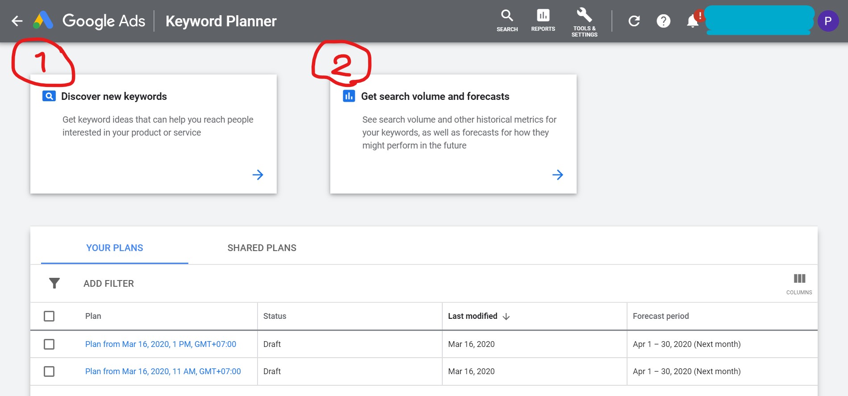The width and height of the screenshot is (848, 396).
Task: Click the filter funnel icon
Action: pos(54,283)
